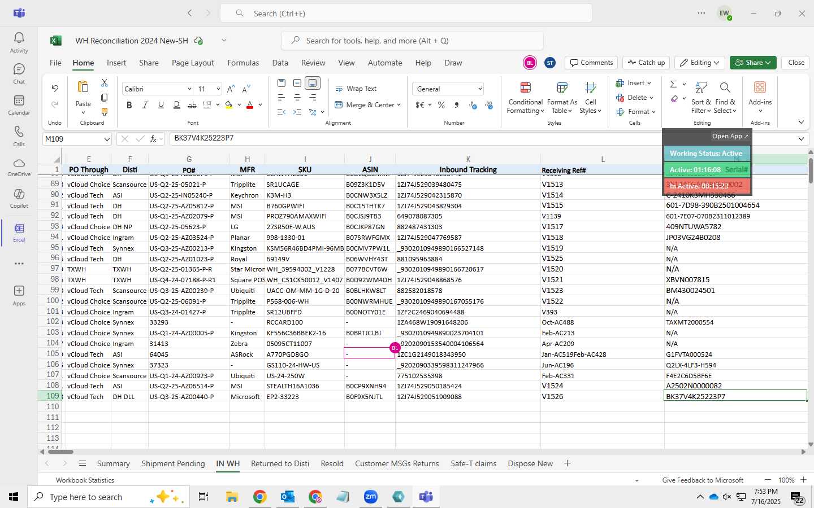Screen dimensions: 814x508
Task: Click the Comments button
Action: (x=592, y=63)
